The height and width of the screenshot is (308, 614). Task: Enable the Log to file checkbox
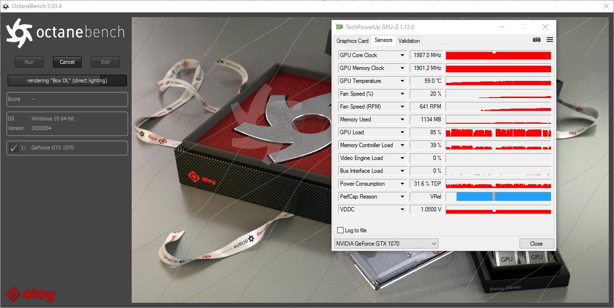click(x=340, y=230)
